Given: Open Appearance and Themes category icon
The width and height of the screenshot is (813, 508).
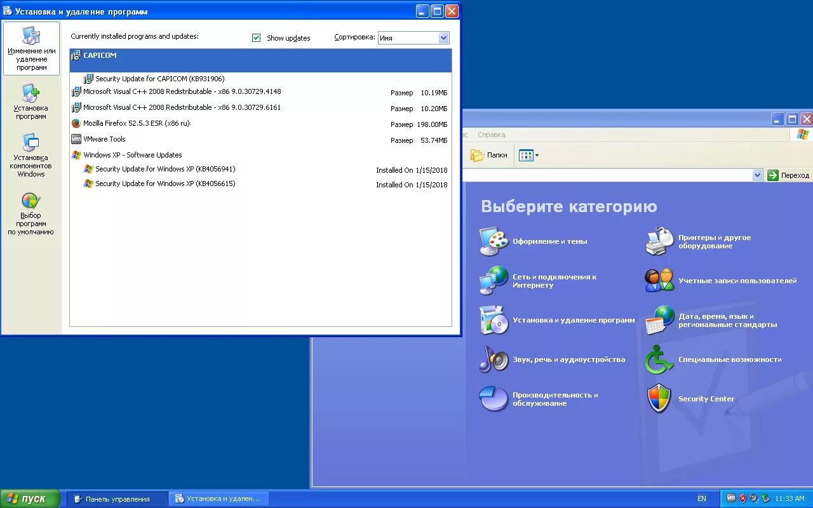Looking at the screenshot, I should pyautogui.click(x=494, y=241).
